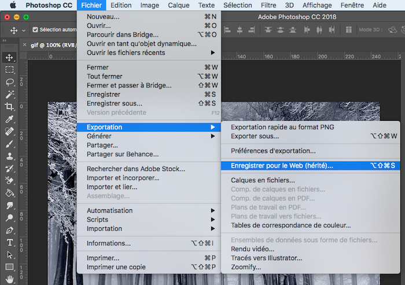Open Préférences d'exportation...

coord(311,151)
